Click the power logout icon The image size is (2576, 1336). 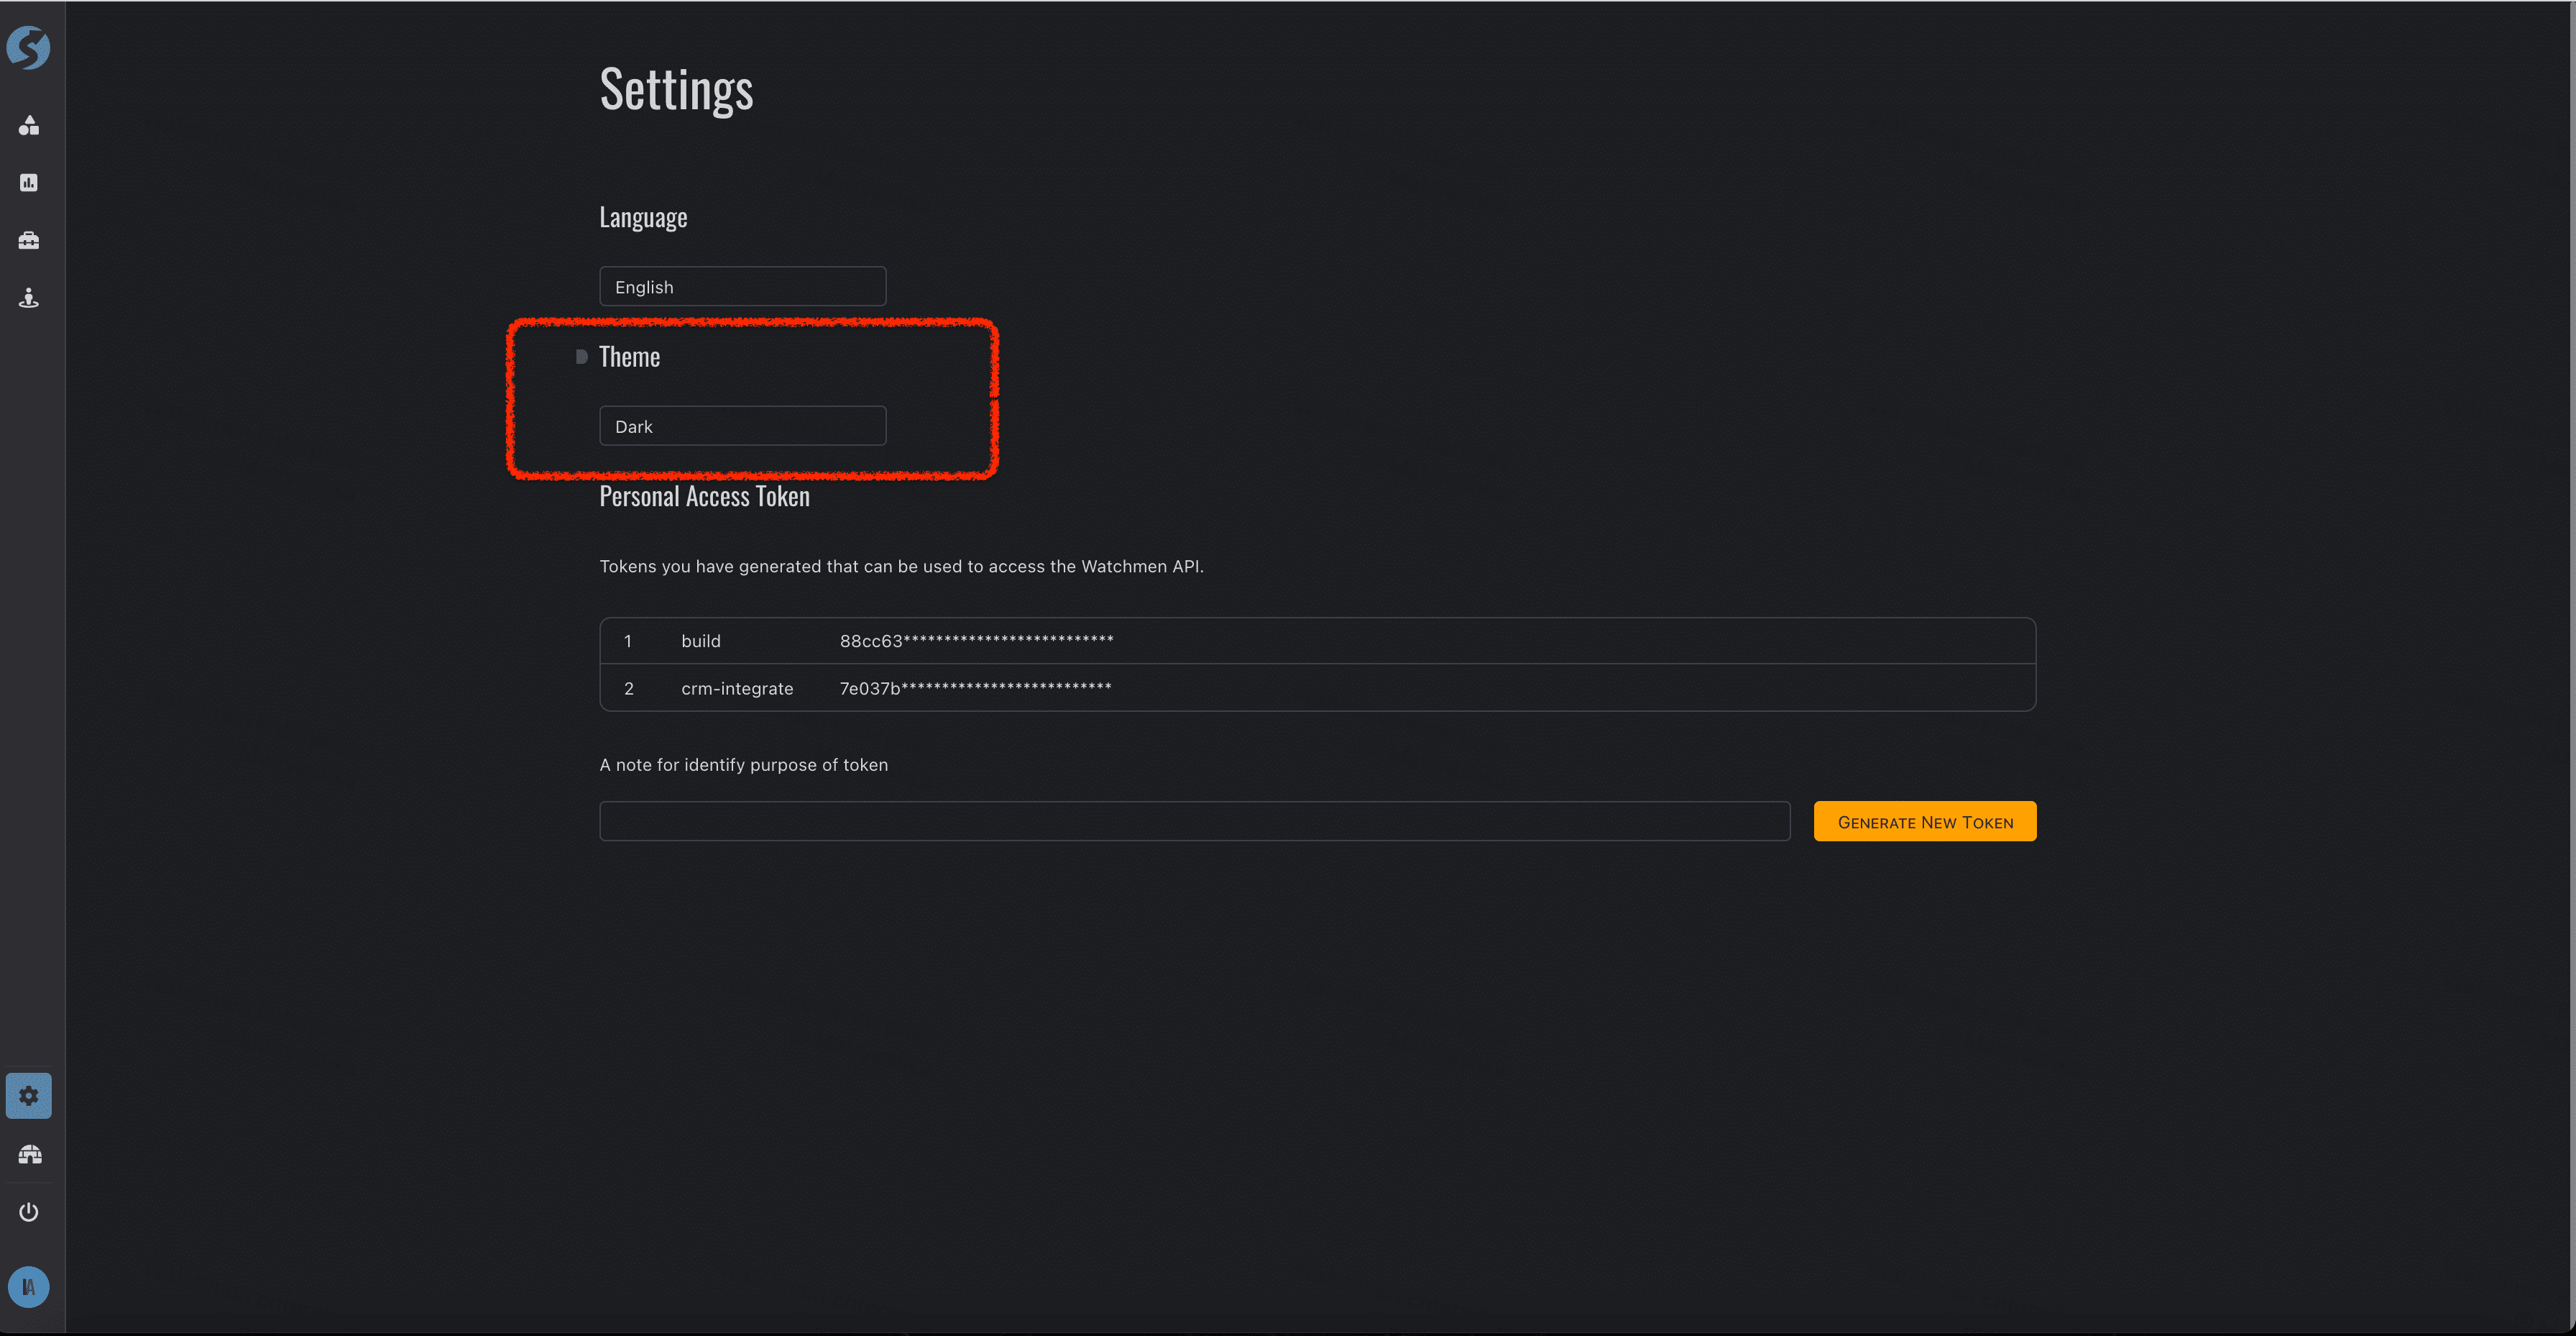point(28,1212)
